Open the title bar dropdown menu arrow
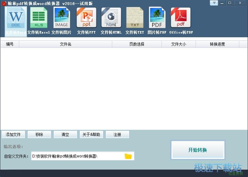Image resolution: width=248 pixels, height=177 pixels. click(x=214, y=3)
